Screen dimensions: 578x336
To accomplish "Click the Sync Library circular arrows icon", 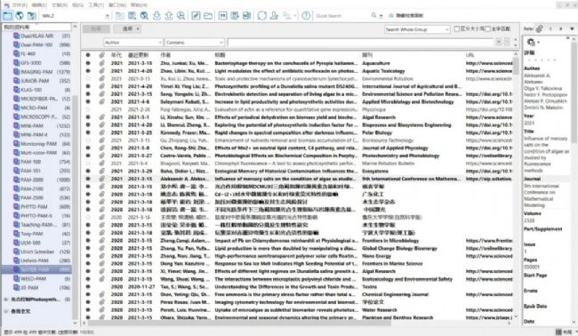I will point(262,15).
